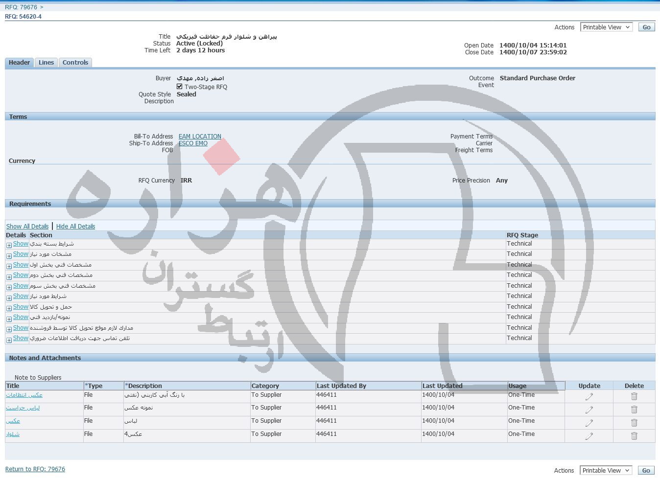Click the top Go button

646,27
